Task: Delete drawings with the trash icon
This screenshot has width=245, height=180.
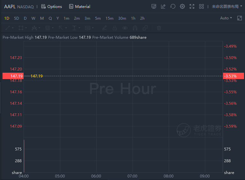Action: point(159,28)
